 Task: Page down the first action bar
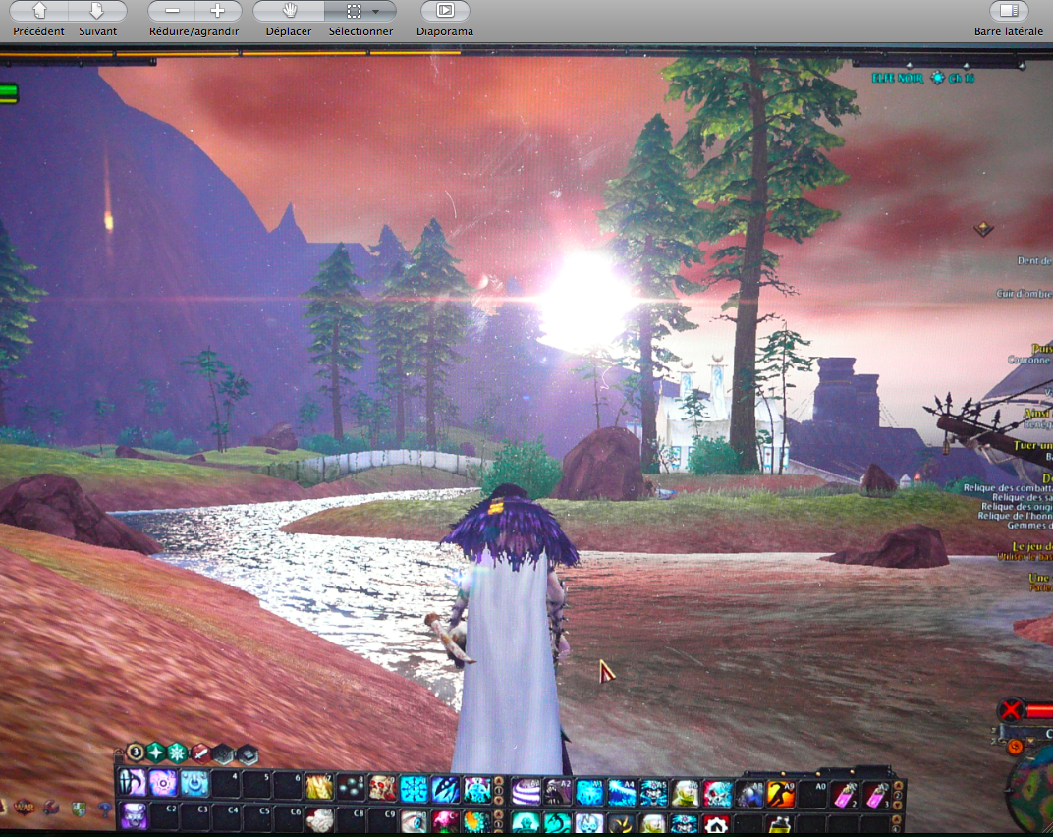point(498,800)
